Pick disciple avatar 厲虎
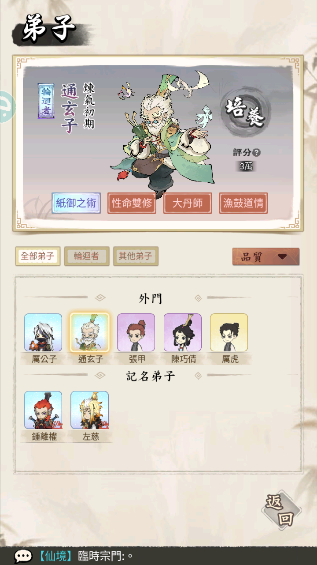The width and height of the screenshot is (317, 565). point(229,332)
